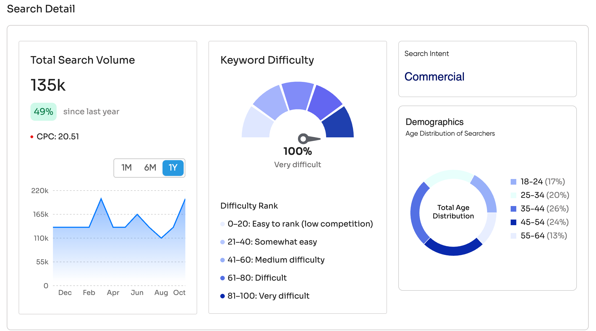This screenshot has width=596, height=331.
Task: Click the gauge needle pointer icon
Action: point(308,138)
